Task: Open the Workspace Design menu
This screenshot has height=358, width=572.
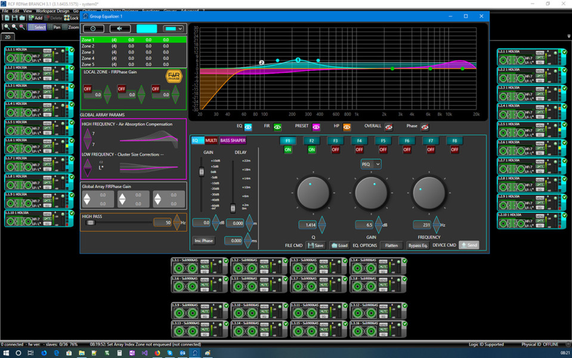Action: (52, 11)
